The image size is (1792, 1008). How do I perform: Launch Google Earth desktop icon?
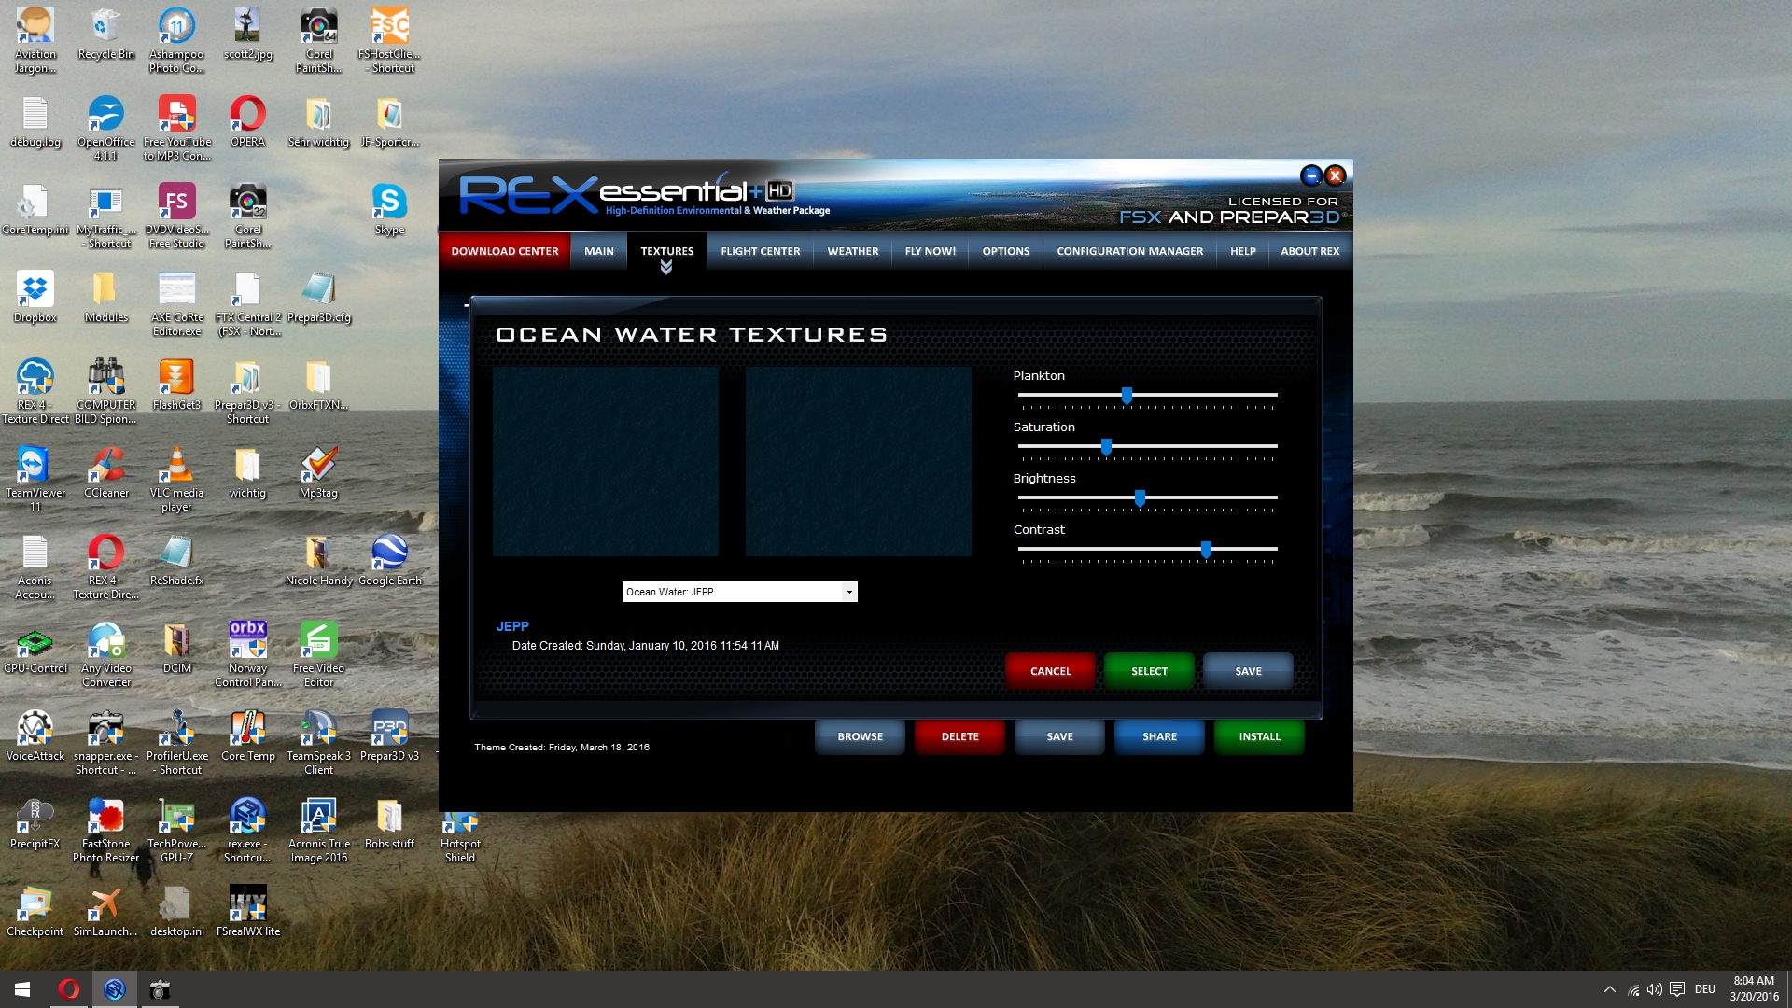point(389,560)
